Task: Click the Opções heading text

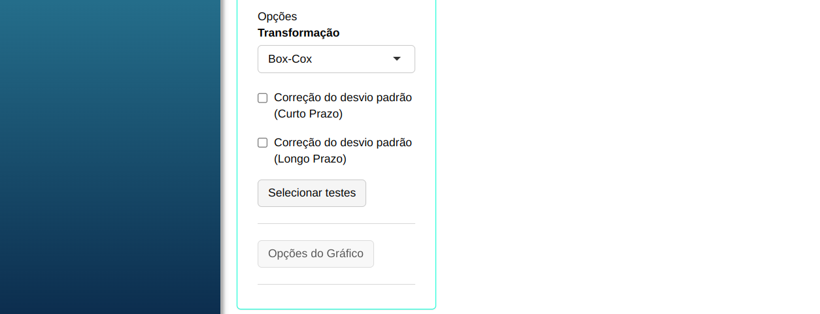Action: (277, 16)
